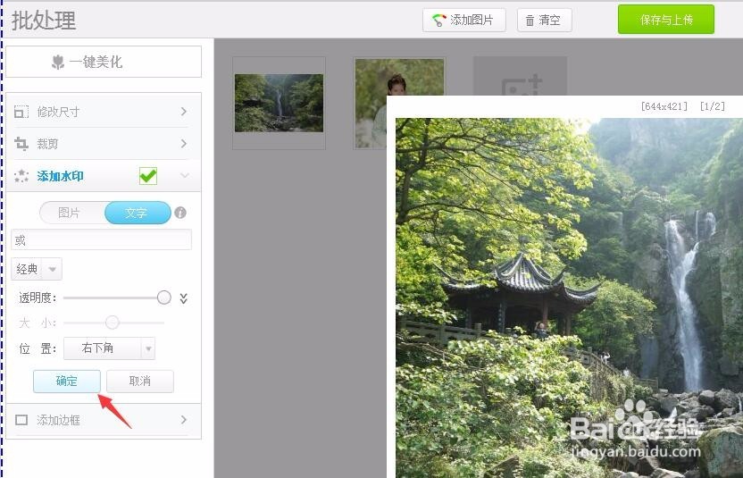Open the 裁剪 menu item
743x478 pixels.
click(x=104, y=143)
